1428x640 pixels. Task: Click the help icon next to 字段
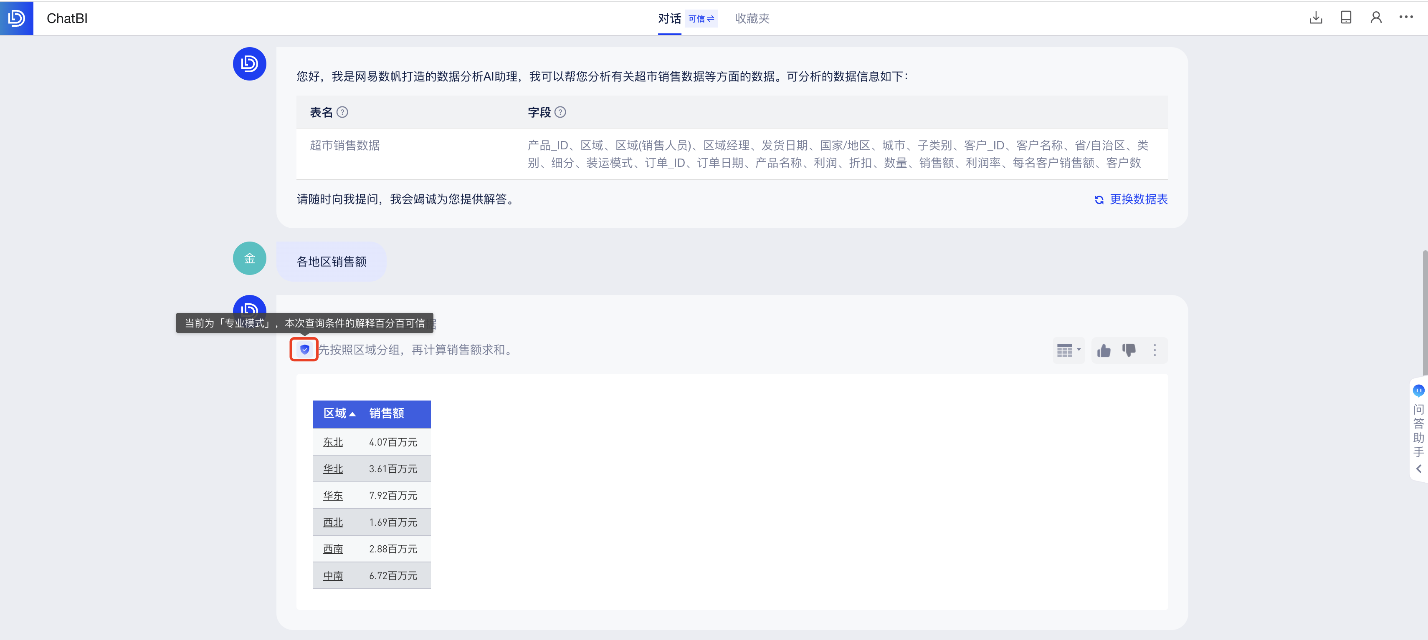[560, 113]
